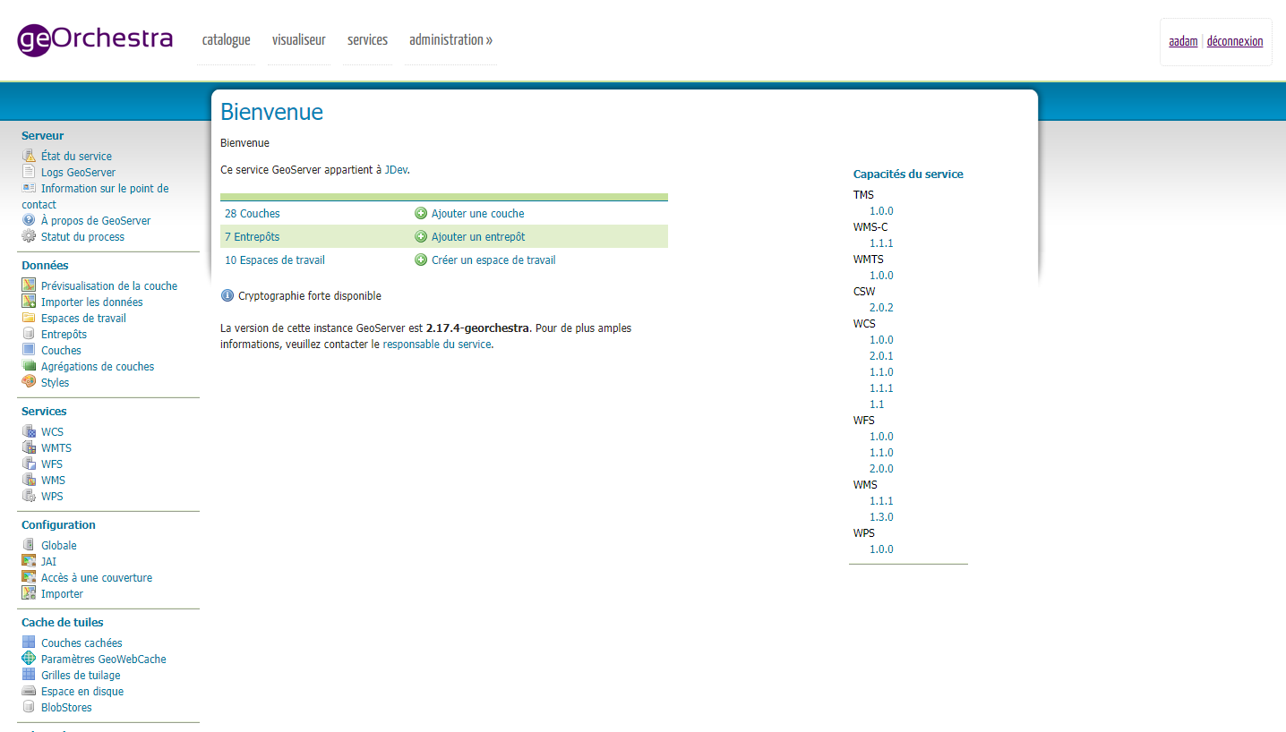Open the WMTS link under Services
1286x732 pixels.
click(56, 448)
